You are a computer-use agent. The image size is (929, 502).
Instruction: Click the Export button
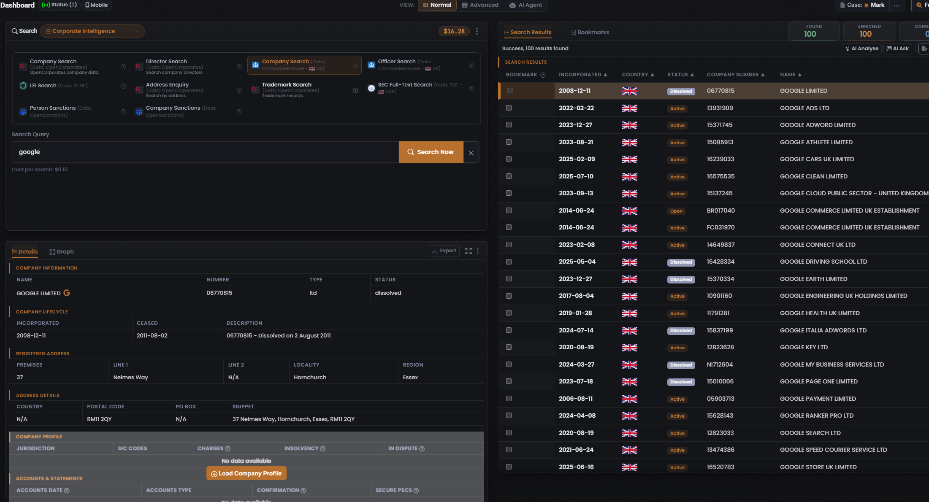point(444,251)
